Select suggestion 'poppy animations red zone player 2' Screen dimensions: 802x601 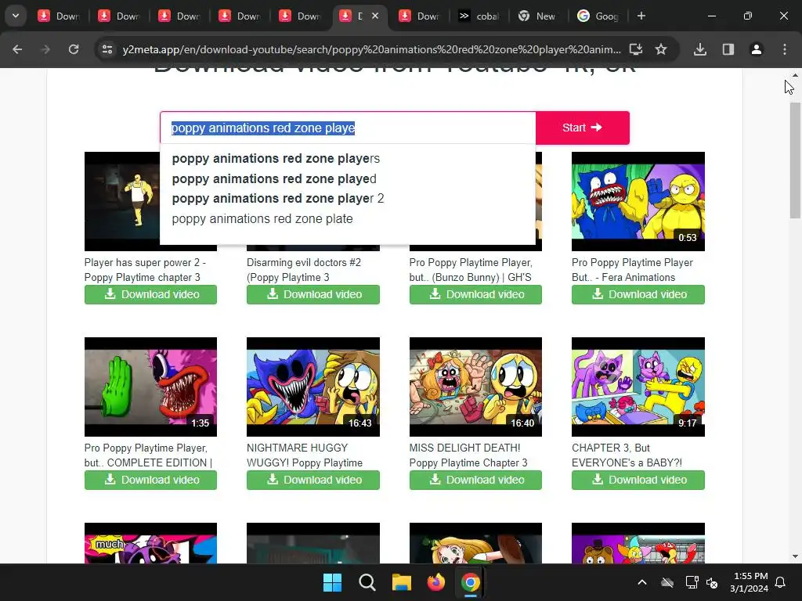point(278,198)
